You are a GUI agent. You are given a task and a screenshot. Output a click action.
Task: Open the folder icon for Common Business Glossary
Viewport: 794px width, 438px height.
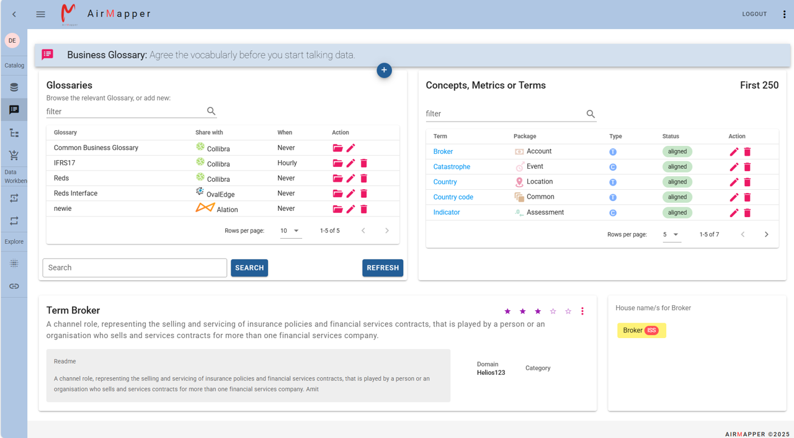click(337, 148)
